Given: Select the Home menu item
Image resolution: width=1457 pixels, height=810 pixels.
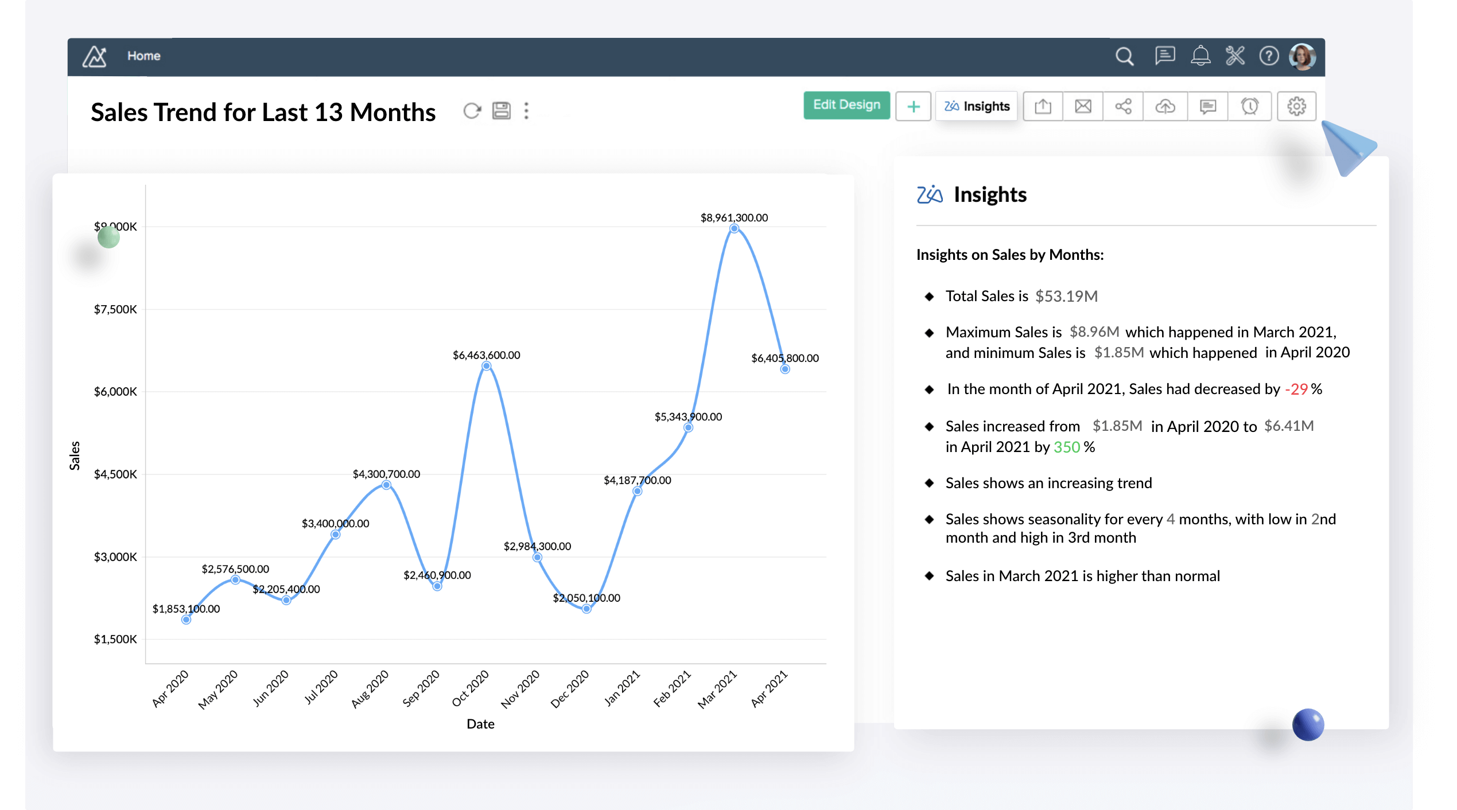Looking at the screenshot, I should tap(145, 55).
